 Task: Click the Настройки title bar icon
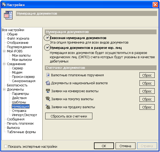click(4, 5)
